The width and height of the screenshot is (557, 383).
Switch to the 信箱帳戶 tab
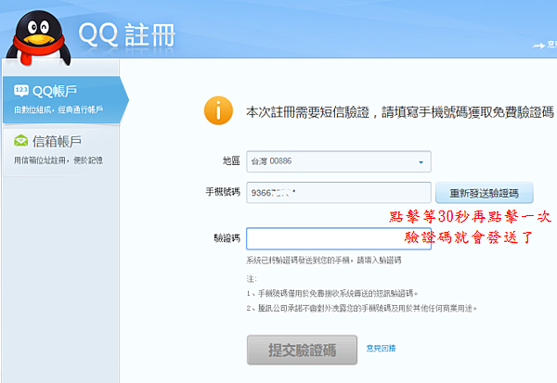click(60, 151)
